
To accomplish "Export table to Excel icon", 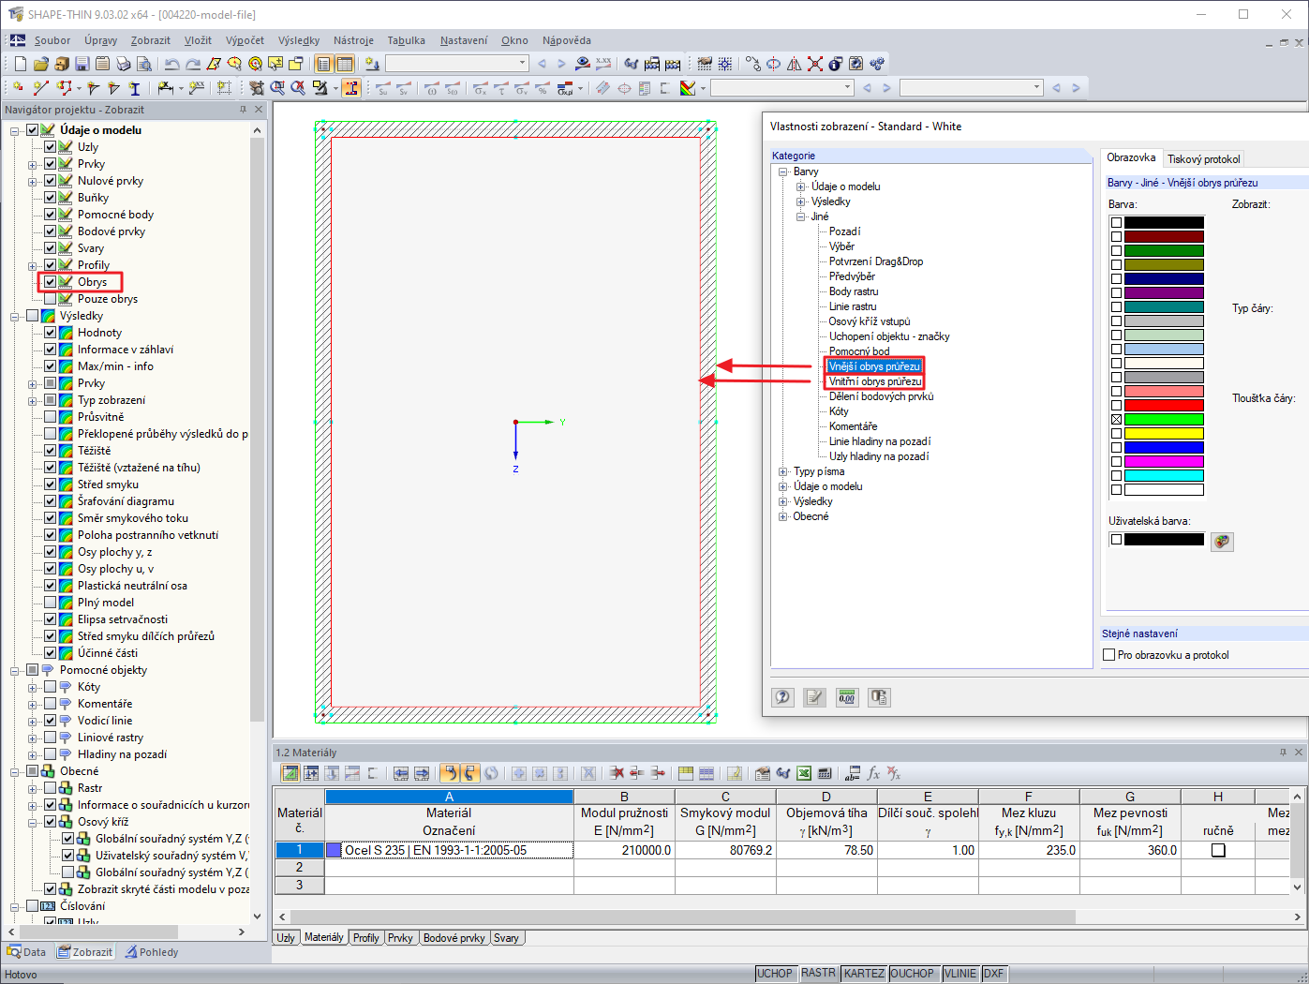I will tap(804, 773).
